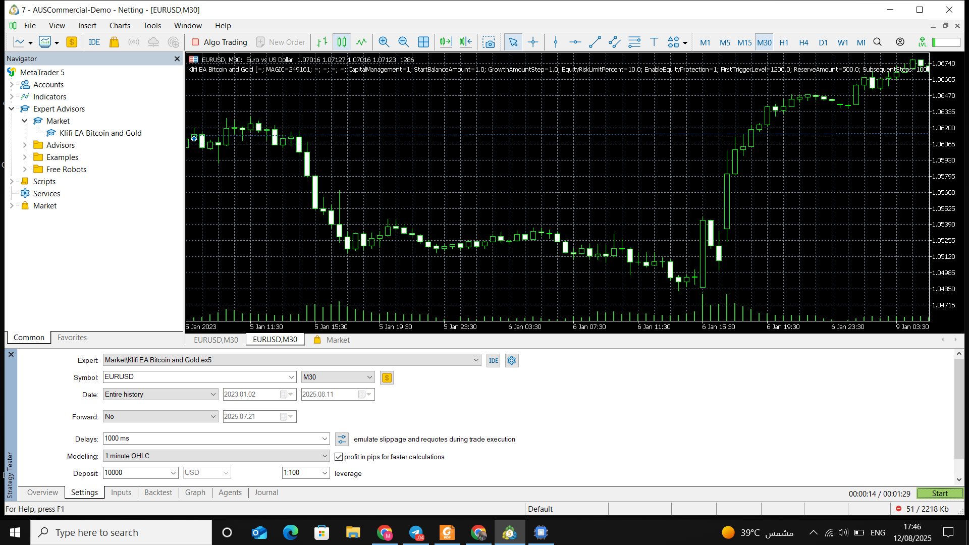Switch to the Backtest tab
This screenshot has width=969, height=545.
pos(158,493)
